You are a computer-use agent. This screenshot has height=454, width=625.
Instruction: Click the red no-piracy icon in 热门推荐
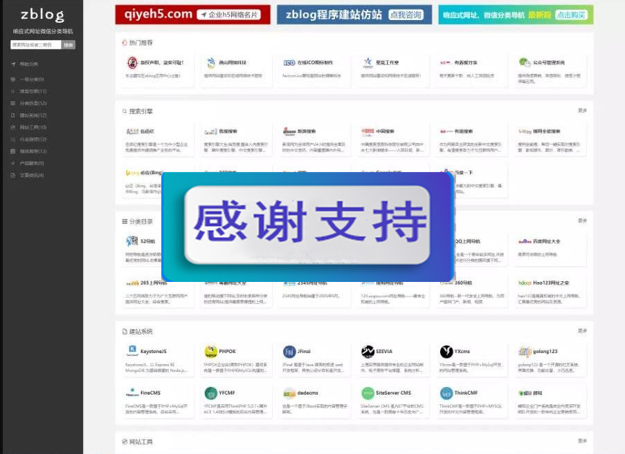coord(132,62)
